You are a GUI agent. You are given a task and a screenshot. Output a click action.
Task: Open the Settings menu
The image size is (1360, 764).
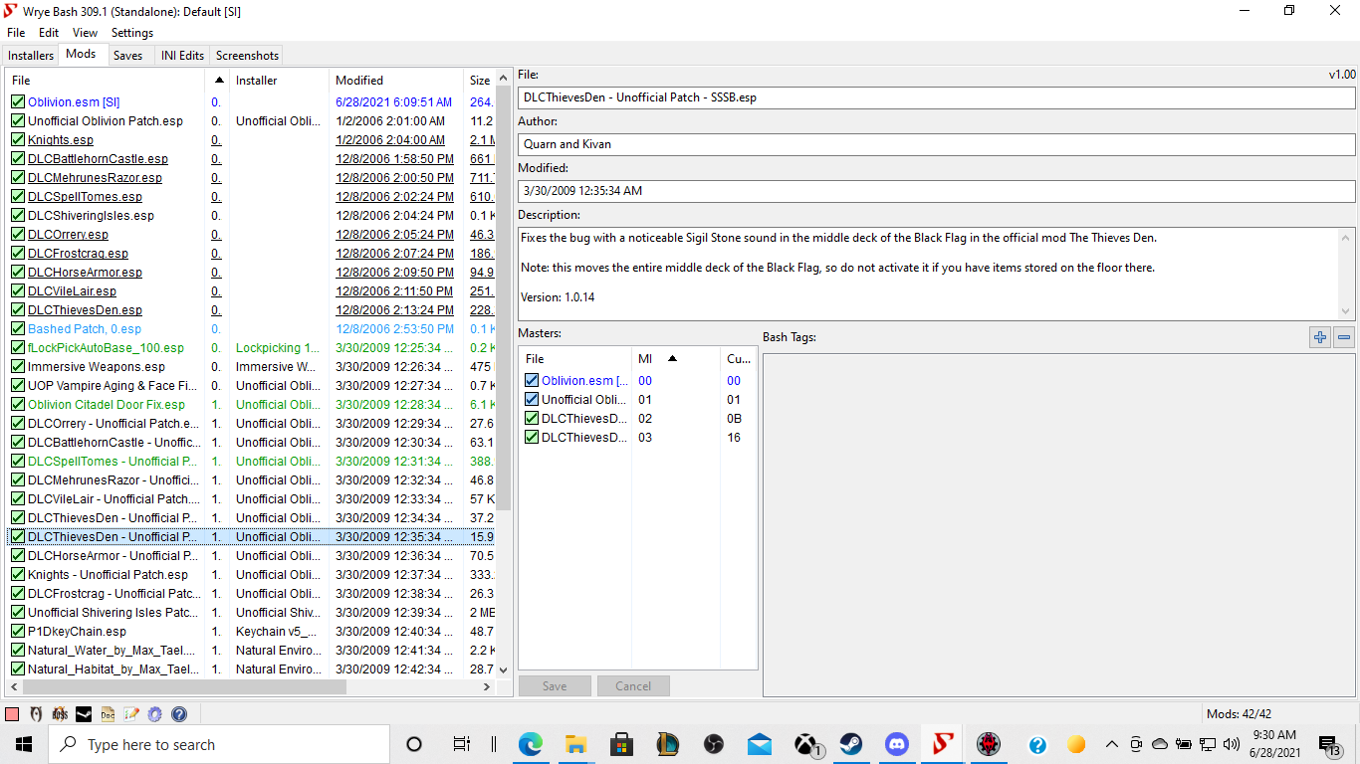pos(132,33)
